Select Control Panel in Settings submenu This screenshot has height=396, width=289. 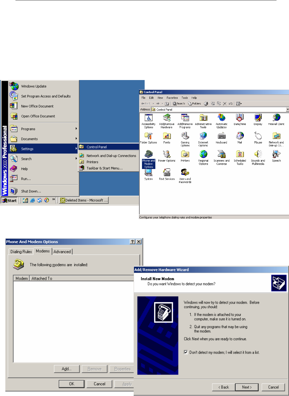pyautogui.click(x=109, y=147)
